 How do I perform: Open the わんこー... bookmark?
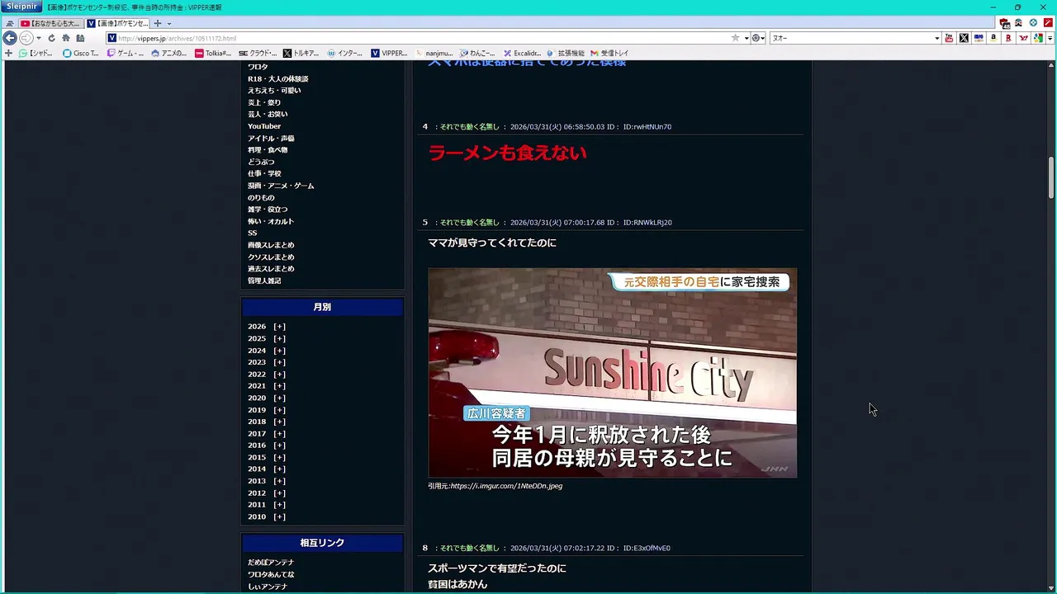click(x=477, y=53)
